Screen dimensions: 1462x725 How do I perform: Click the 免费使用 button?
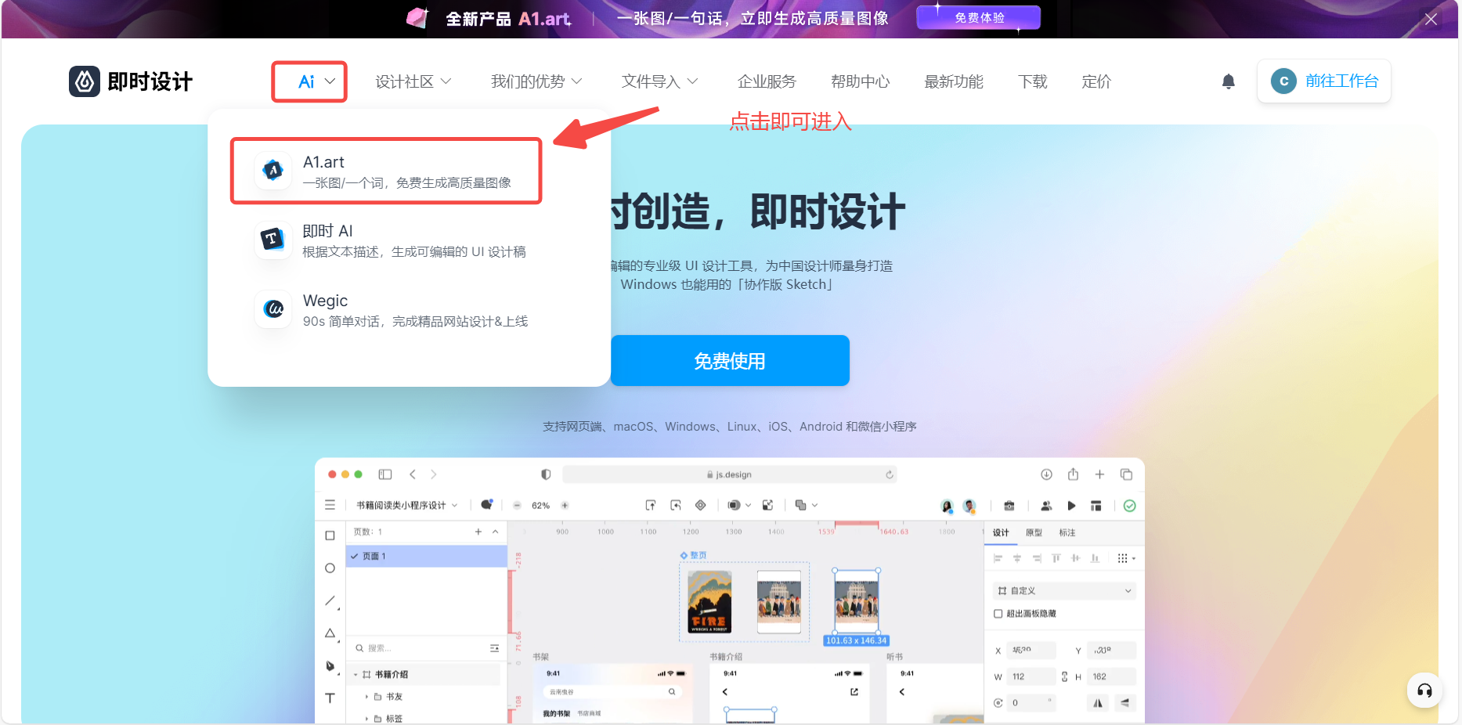pyautogui.click(x=730, y=360)
